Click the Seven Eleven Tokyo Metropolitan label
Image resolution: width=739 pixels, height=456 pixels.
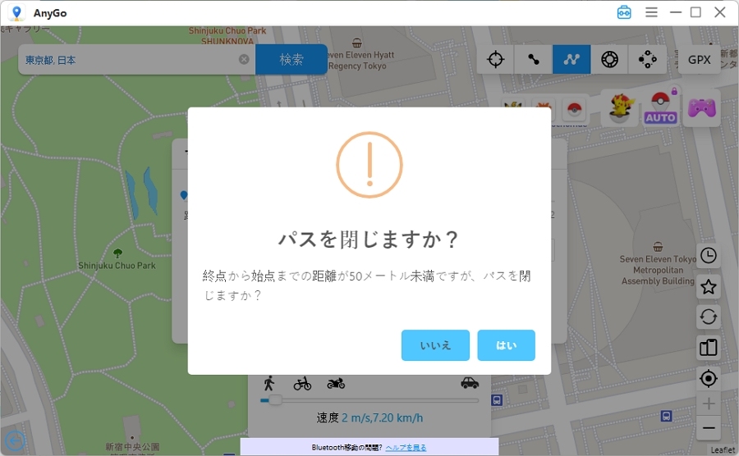[658, 270]
